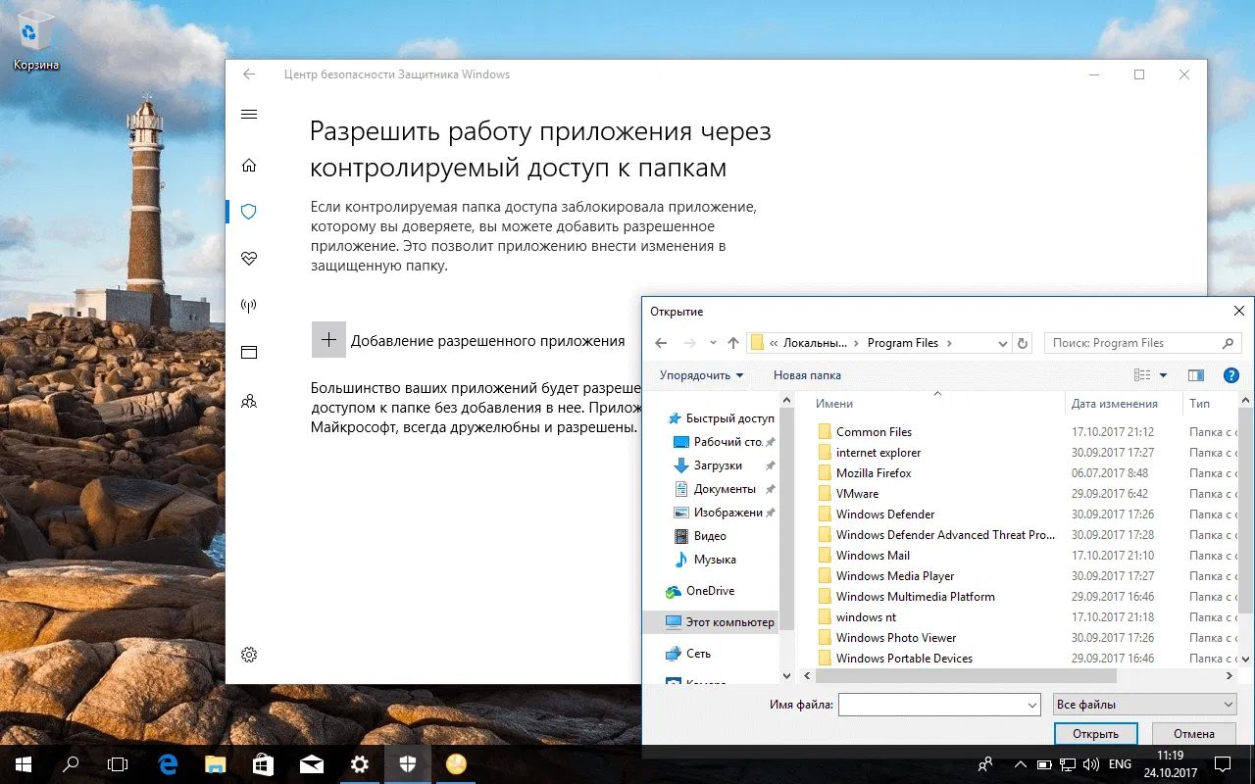Select Сеть in the navigation pane
Image resolution: width=1255 pixels, height=784 pixels.
coord(688,654)
